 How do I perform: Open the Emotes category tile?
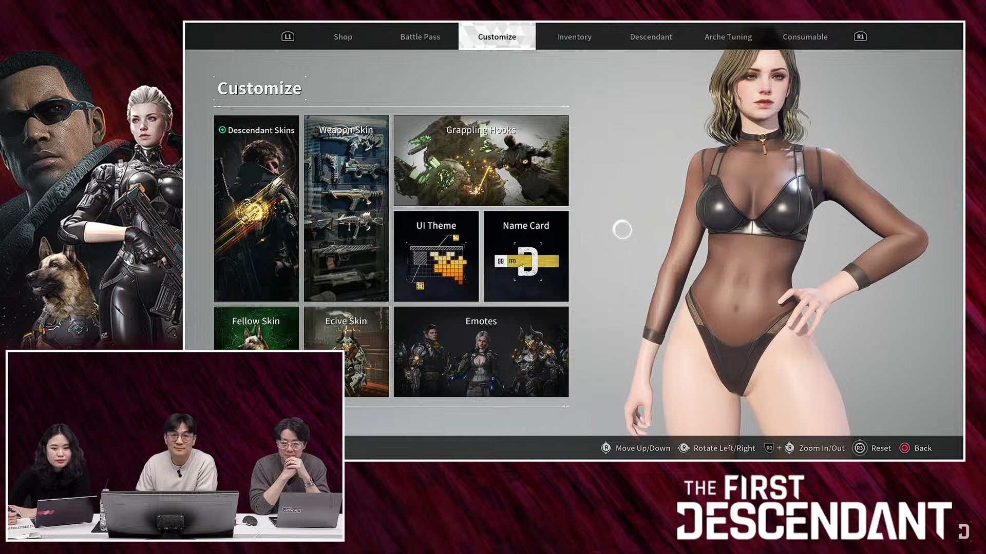[481, 351]
